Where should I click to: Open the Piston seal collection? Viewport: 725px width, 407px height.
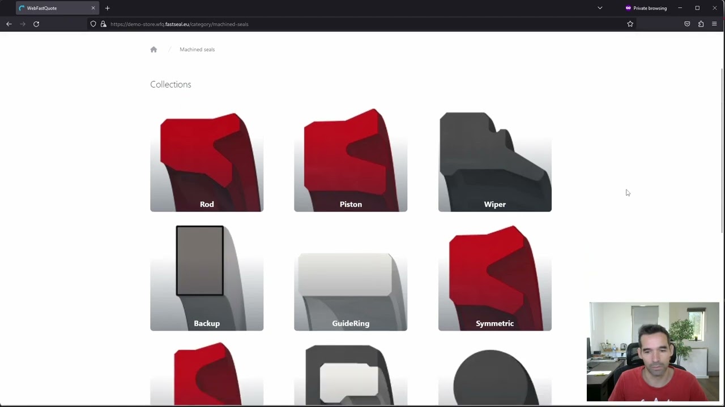click(x=351, y=159)
